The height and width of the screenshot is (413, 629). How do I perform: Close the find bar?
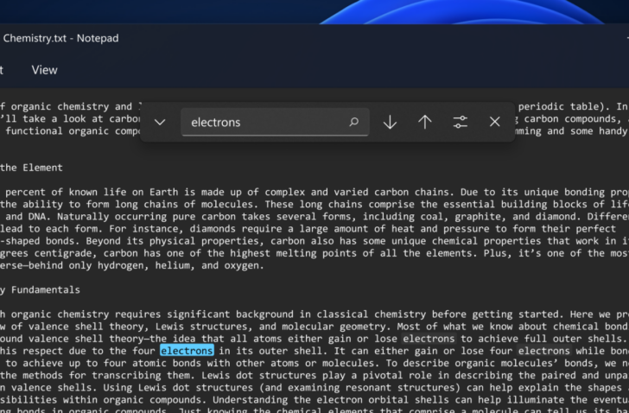pyautogui.click(x=494, y=122)
